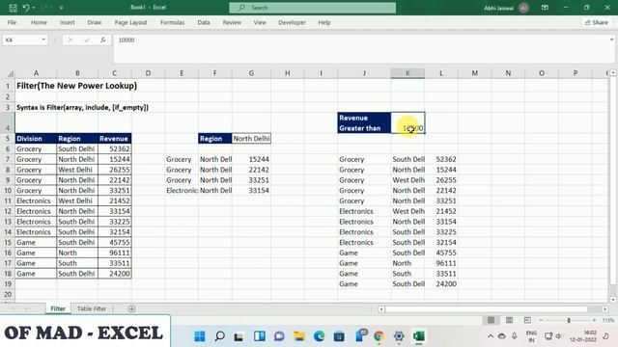Click the Enter checkmark icon in formula bar
Screen dimensions: 618x347
pyautogui.click(x=87, y=40)
